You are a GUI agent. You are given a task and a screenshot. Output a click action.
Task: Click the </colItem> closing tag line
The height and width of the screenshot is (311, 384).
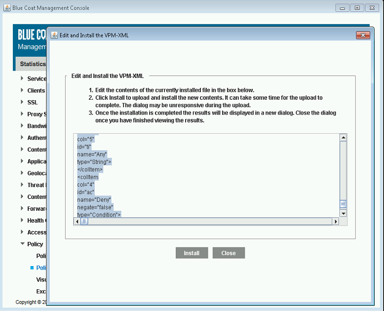coord(90,170)
